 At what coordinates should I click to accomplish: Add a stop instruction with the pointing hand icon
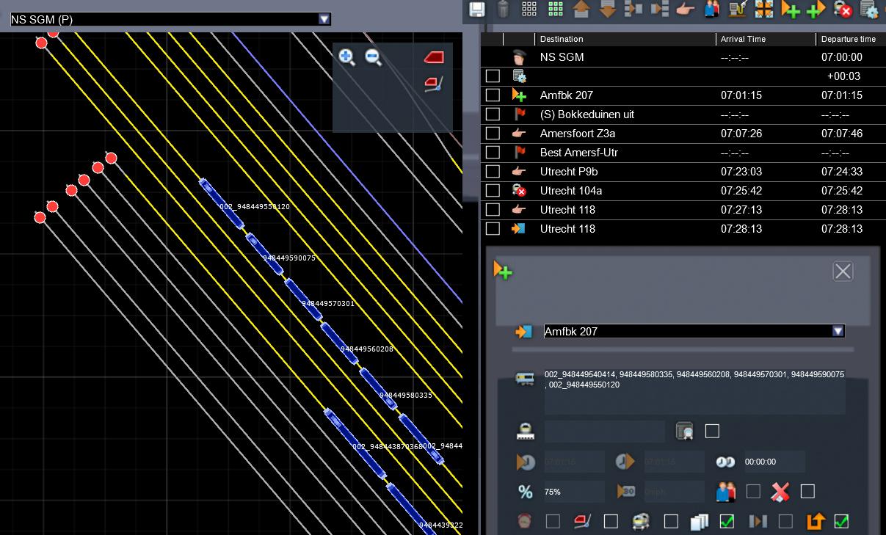coord(685,9)
